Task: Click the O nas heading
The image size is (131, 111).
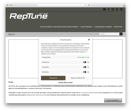Action: pyautogui.click(x=11, y=82)
